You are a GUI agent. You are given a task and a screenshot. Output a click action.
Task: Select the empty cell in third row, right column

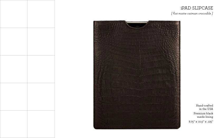(41, 69)
